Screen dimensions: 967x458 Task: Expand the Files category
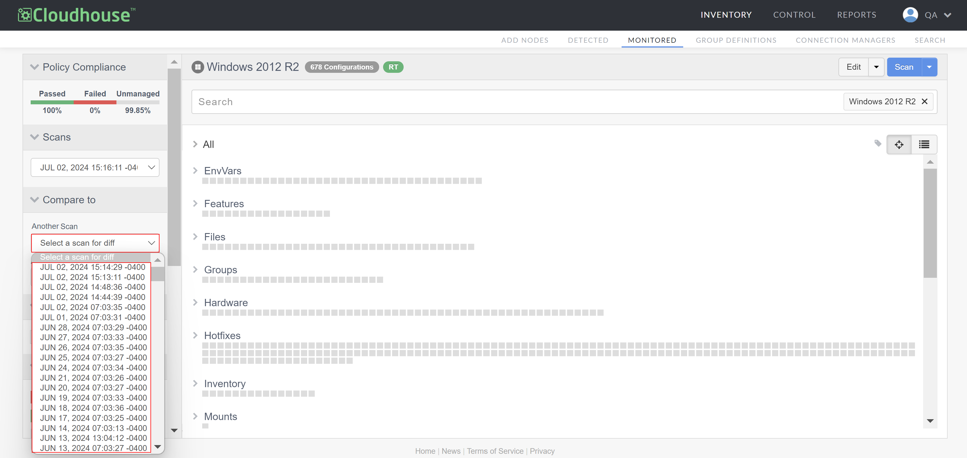pos(195,237)
